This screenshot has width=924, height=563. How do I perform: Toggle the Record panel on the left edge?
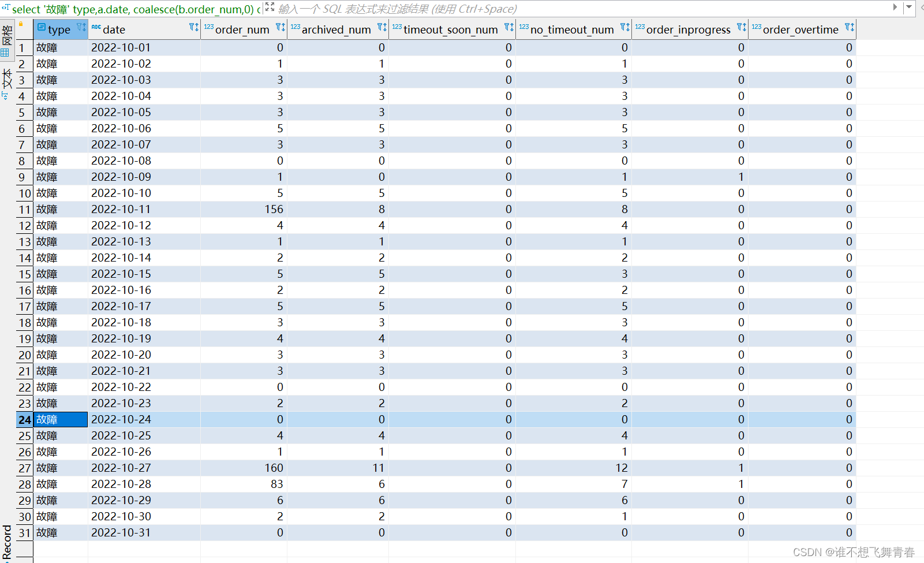[7, 542]
